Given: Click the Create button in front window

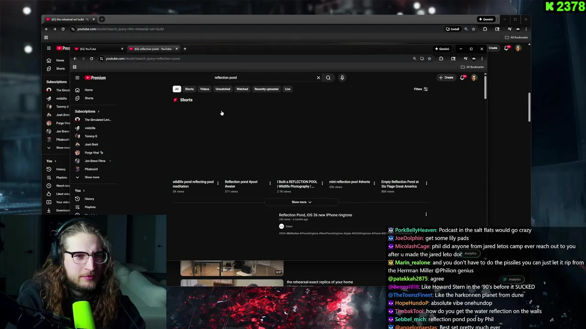Looking at the screenshot, I should click(446, 78).
